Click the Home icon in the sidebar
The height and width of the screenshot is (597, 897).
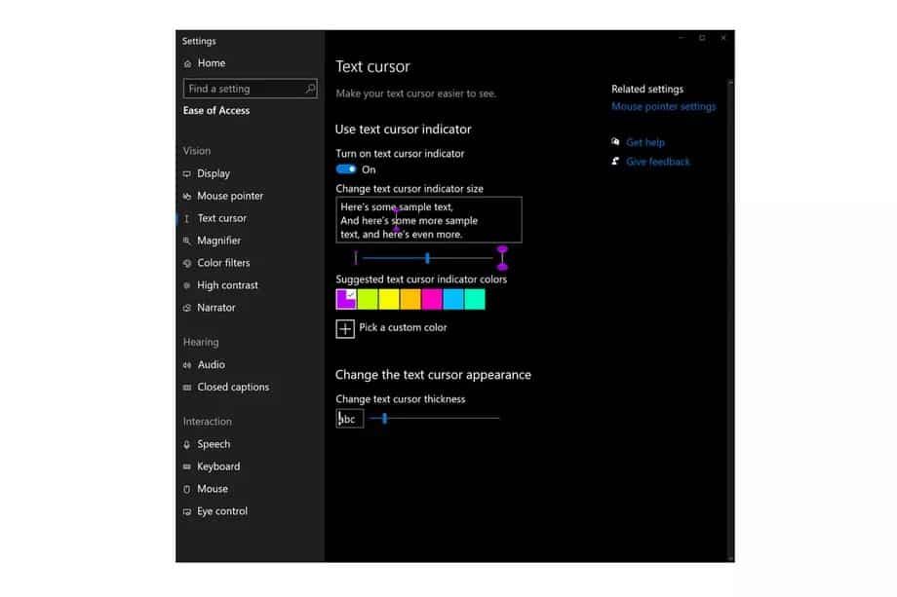[187, 63]
